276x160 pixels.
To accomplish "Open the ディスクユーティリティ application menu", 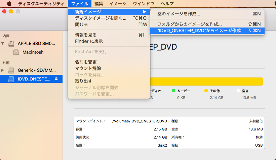I will 41,3.
